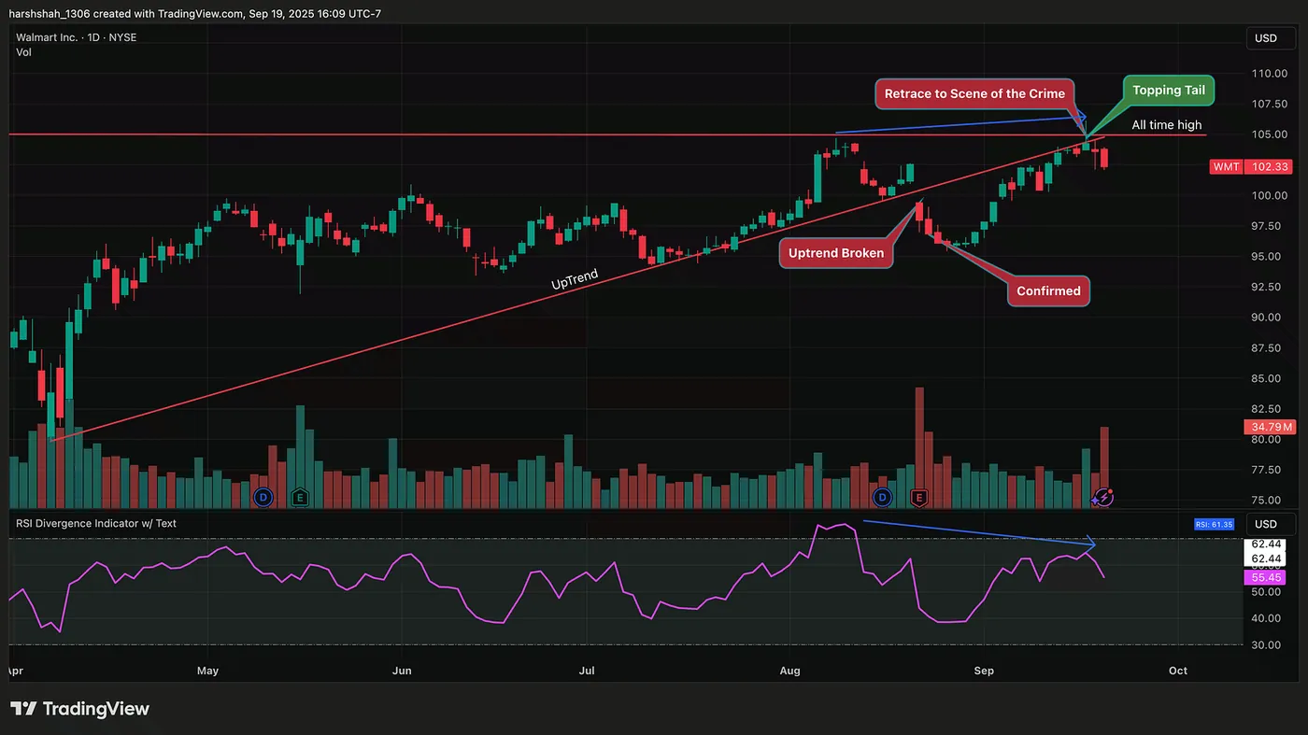The width and height of the screenshot is (1308, 735).
Task: Click the green earnings E marker
Action: pos(300,497)
